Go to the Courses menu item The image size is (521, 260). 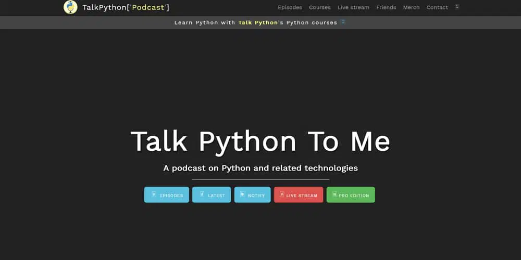pos(320,7)
